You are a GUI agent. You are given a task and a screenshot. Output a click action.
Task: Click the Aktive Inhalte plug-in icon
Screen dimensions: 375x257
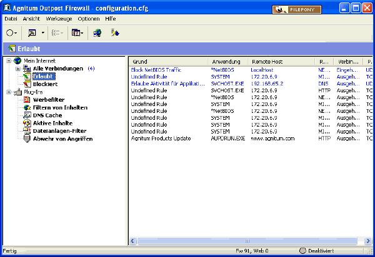click(27, 123)
